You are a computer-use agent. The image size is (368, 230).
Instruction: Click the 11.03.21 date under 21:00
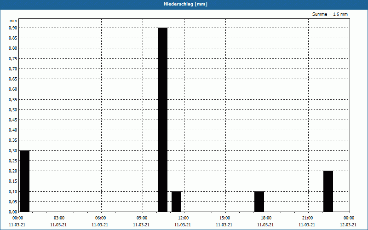pos(307,225)
